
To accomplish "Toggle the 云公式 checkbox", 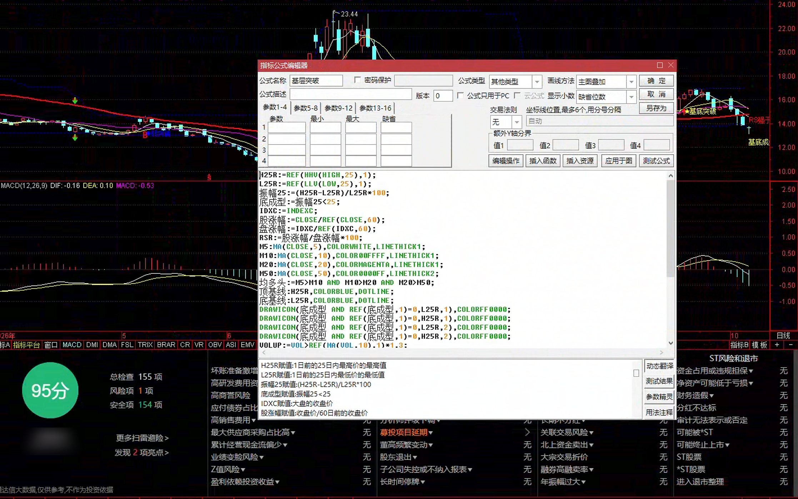I will point(517,96).
